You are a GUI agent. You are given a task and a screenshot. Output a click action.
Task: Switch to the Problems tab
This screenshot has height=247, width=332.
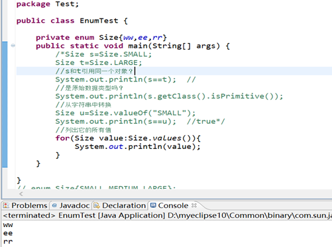[x=25, y=205]
